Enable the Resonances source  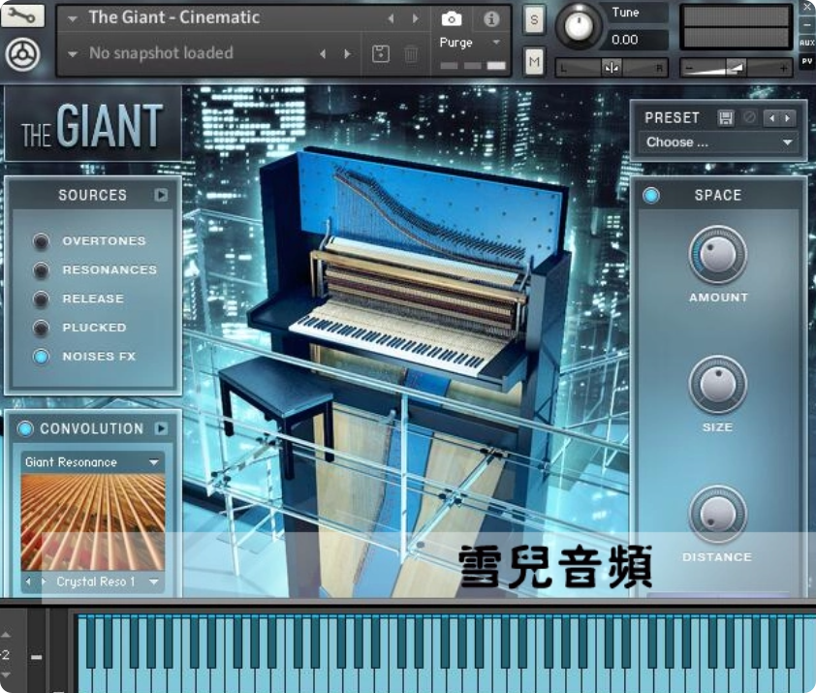(41, 269)
